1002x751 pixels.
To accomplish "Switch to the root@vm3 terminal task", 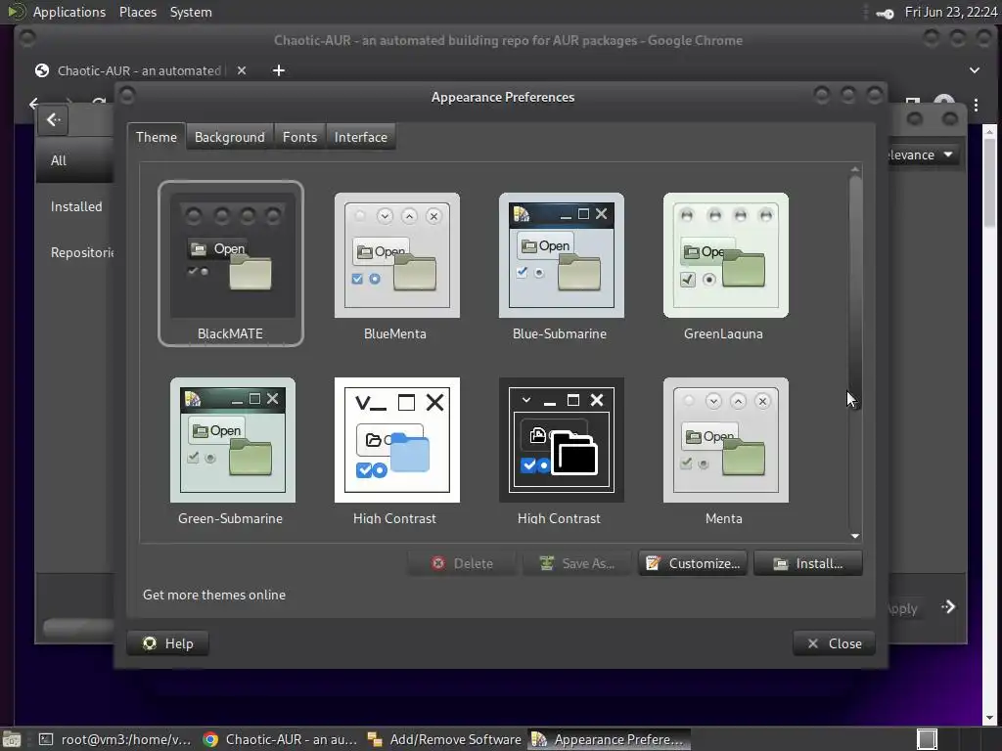I will coord(115,739).
